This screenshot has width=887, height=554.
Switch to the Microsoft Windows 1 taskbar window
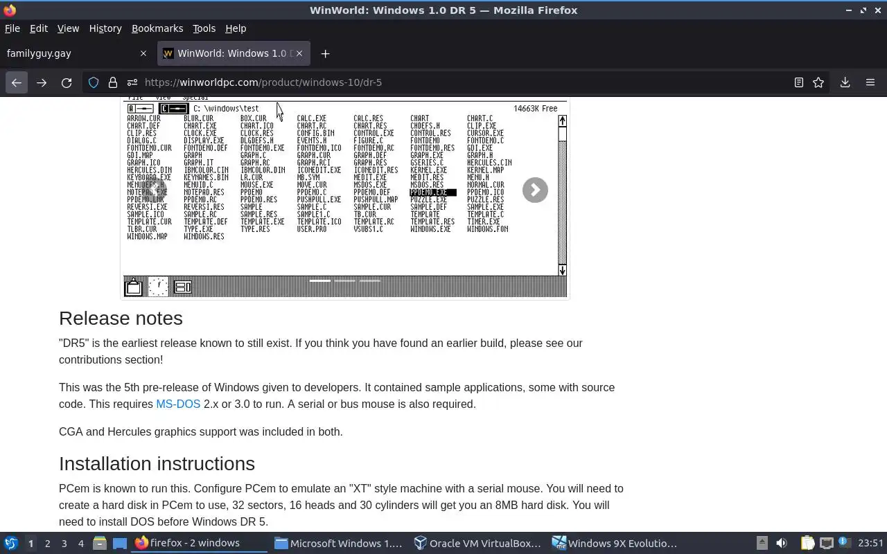(338, 543)
